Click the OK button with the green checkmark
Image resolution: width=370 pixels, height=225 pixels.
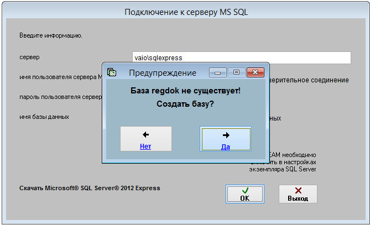(x=245, y=194)
